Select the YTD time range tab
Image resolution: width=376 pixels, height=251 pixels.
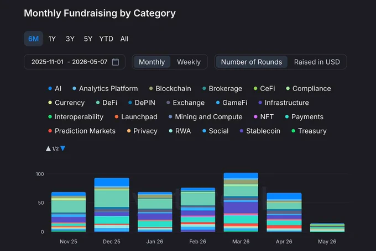tap(106, 39)
